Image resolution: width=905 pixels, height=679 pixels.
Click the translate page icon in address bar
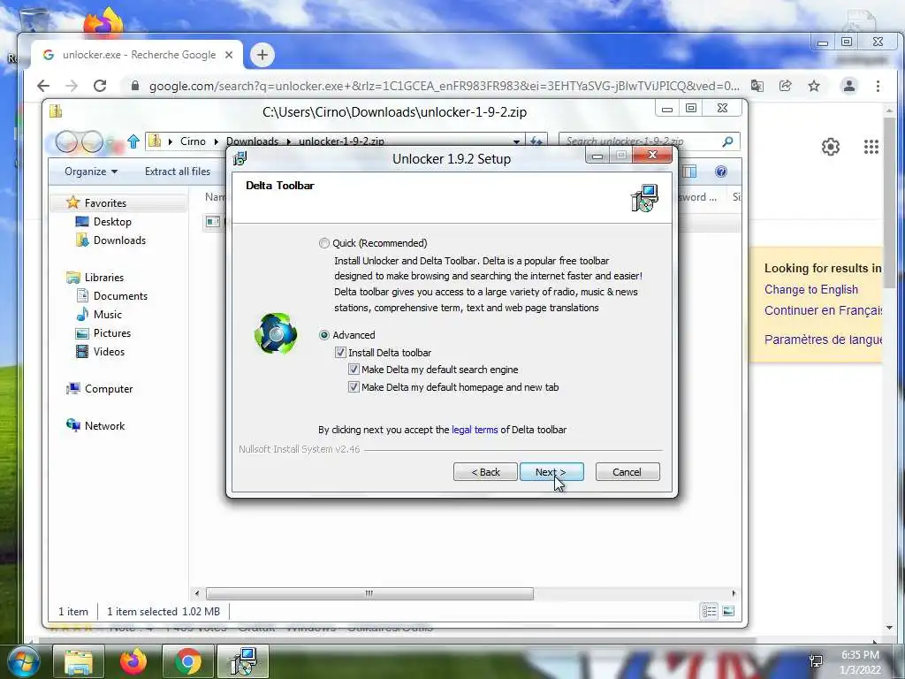pos(757,86)
